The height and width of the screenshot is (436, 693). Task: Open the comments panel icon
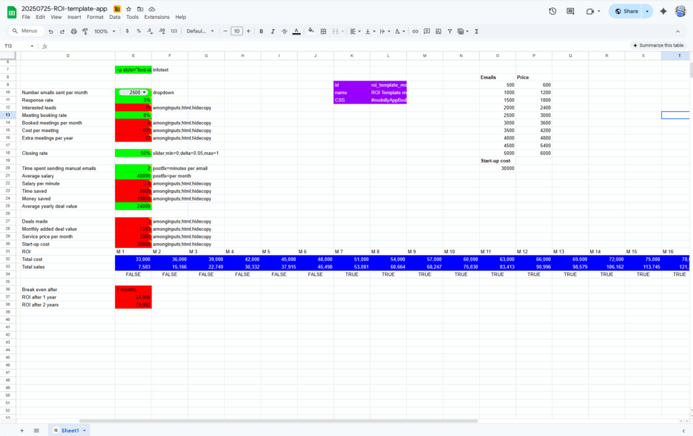point(570,12)
